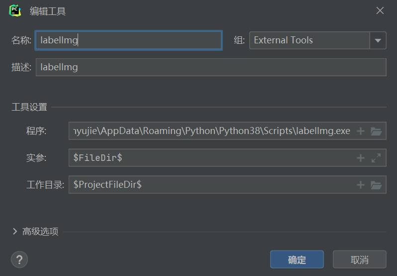Insert a macro into the 实参 field
This screenshot has width=397, height=276.
(x=361, y=158)
